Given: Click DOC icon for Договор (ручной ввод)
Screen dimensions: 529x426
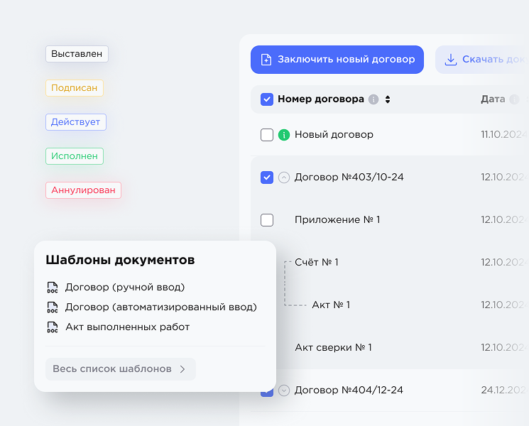Looking at the screenshot, I should coord(53,288).
